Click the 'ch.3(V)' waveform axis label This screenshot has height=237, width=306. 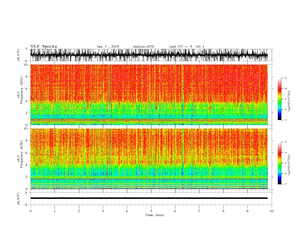[19, 199]
